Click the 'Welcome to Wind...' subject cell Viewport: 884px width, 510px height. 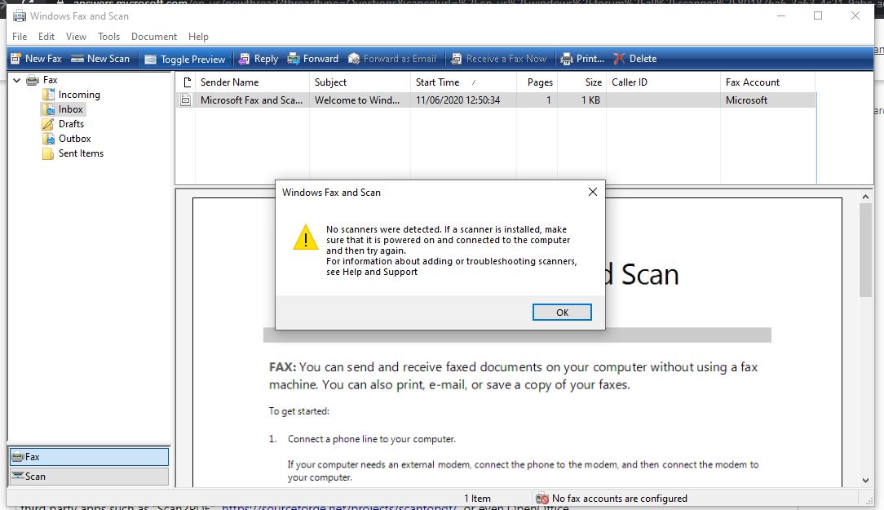coord(357,100)
